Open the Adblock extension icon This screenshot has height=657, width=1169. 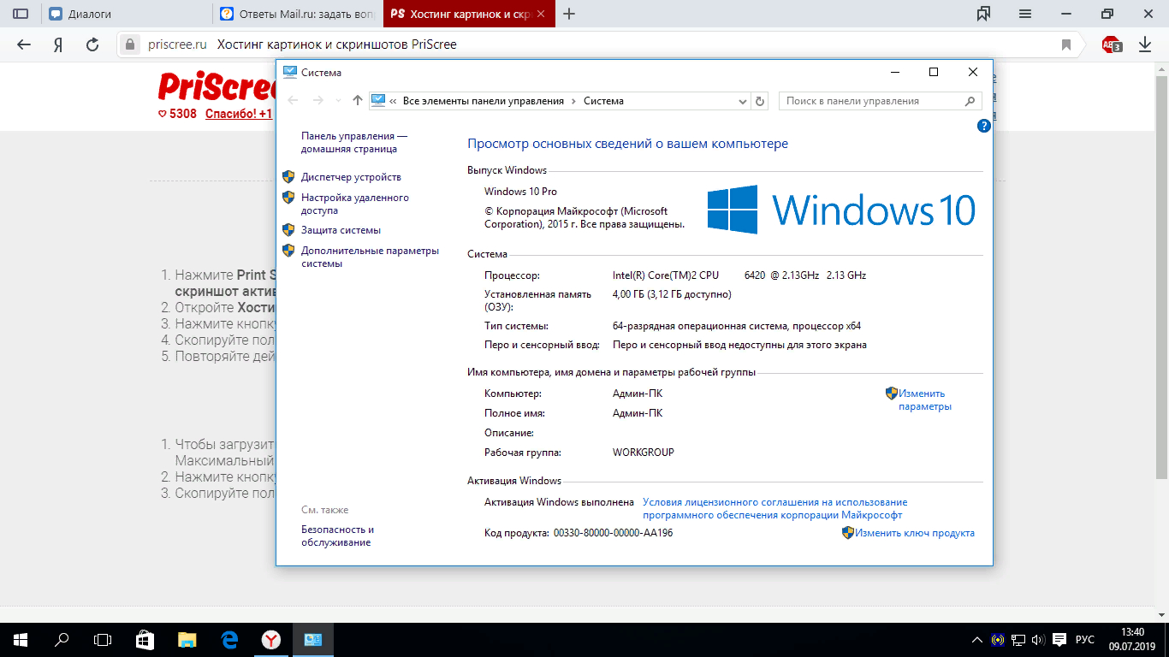1112,44
